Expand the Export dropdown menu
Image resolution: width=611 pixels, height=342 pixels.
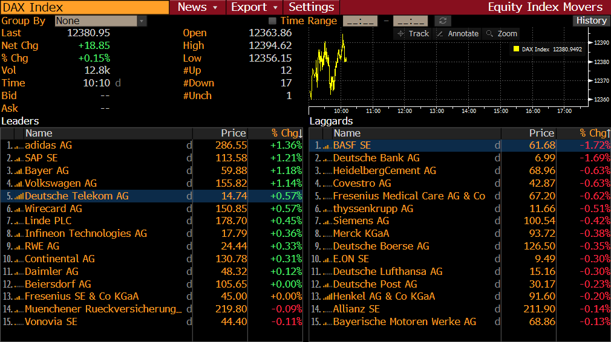click(x=276, y=7)
